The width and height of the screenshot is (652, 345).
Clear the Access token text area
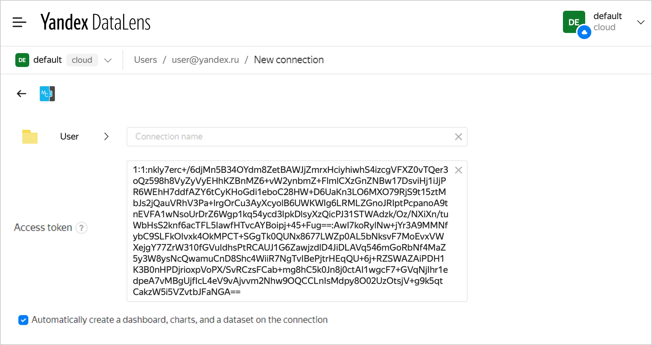tap(458, 170)
